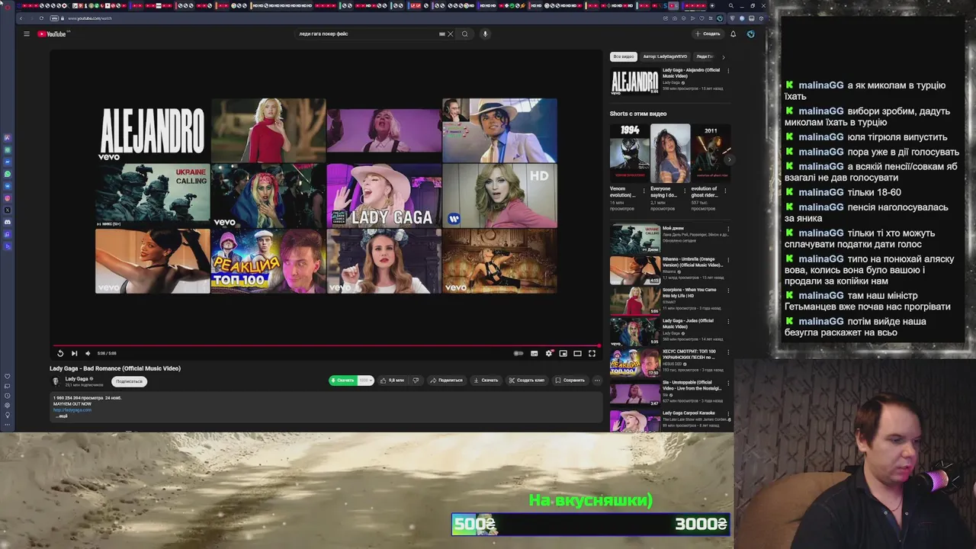976x549 pixels.
Task: Run search with magnifier button
Action: (x=464, y=34)
